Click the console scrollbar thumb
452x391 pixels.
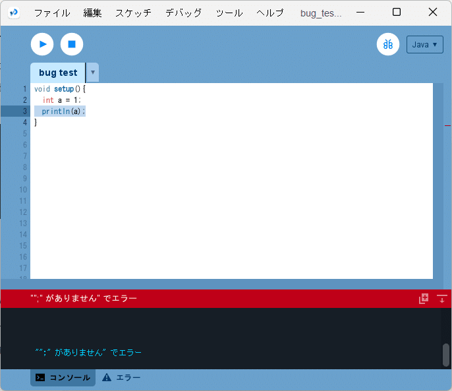click(x=446, y=355)
